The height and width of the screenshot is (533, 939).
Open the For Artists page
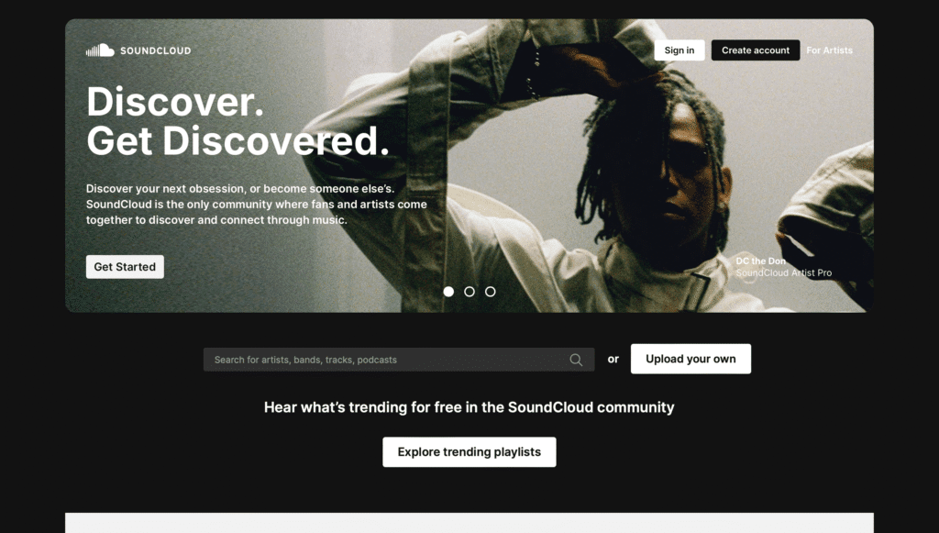point(829,50)
